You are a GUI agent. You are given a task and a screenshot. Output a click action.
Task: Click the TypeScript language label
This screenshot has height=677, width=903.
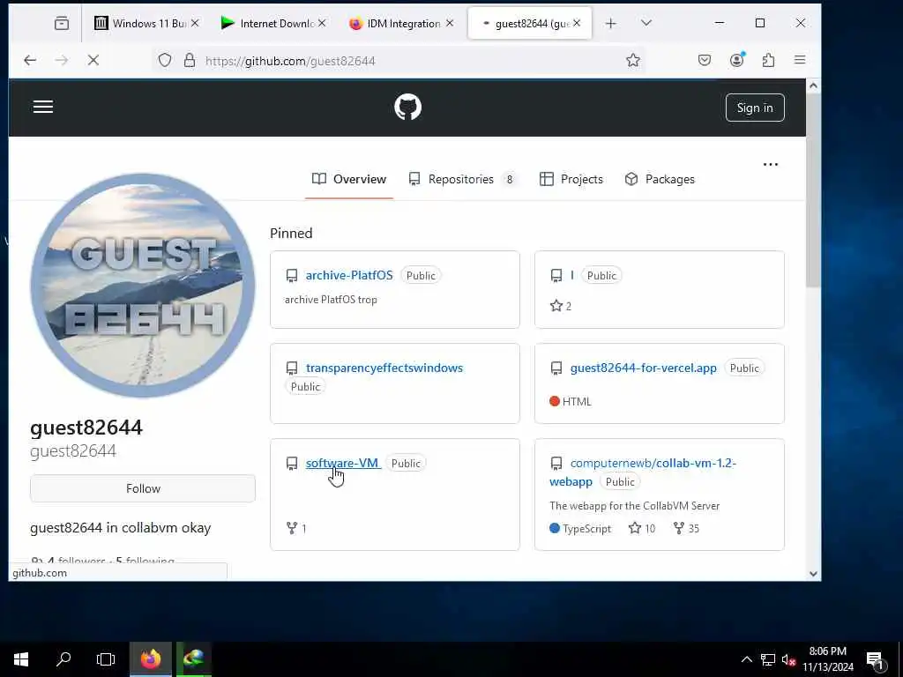point(580,528)
